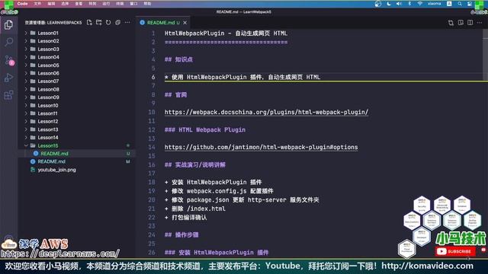The height and width of the screenshot is (274, 488).
Task: Open the Search view in activity bar
Action: [x=8, y=42]
